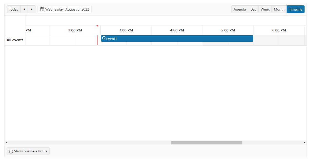Open the event1 appointment
The image size is (312, 165).
point(177,38)
